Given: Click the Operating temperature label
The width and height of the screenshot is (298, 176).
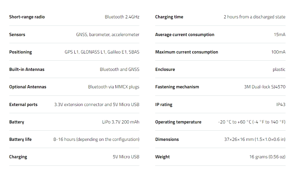Looking at the screenshot, I should point(178,122).
